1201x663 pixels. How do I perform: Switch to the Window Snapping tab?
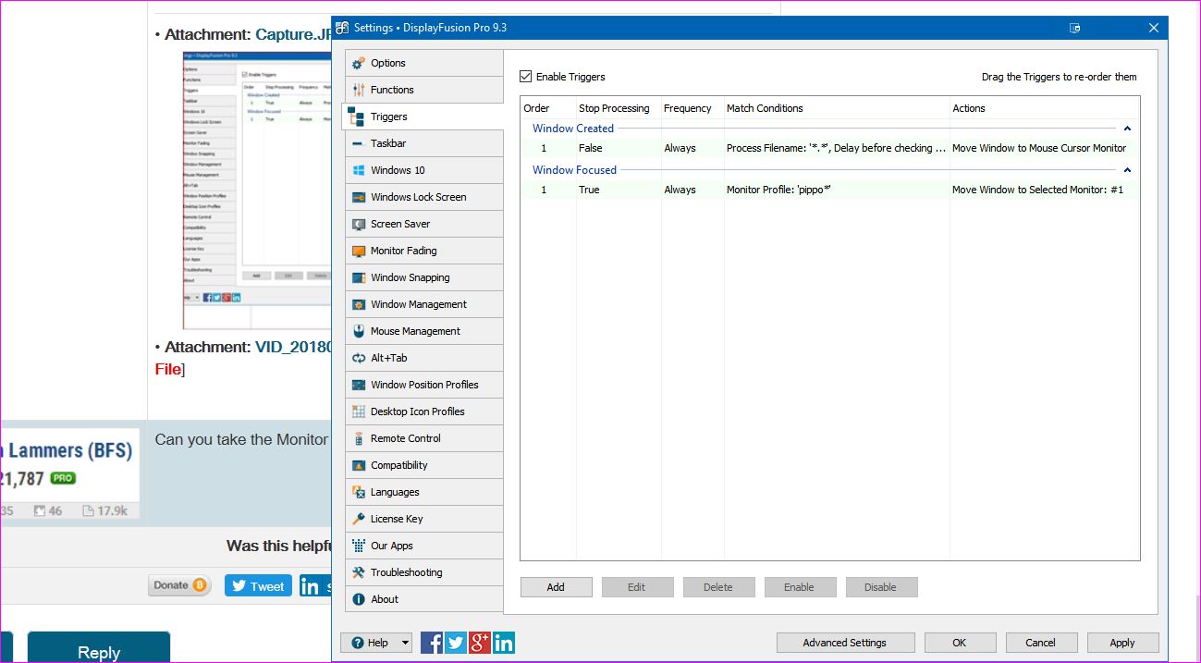(x=410, y=277)
